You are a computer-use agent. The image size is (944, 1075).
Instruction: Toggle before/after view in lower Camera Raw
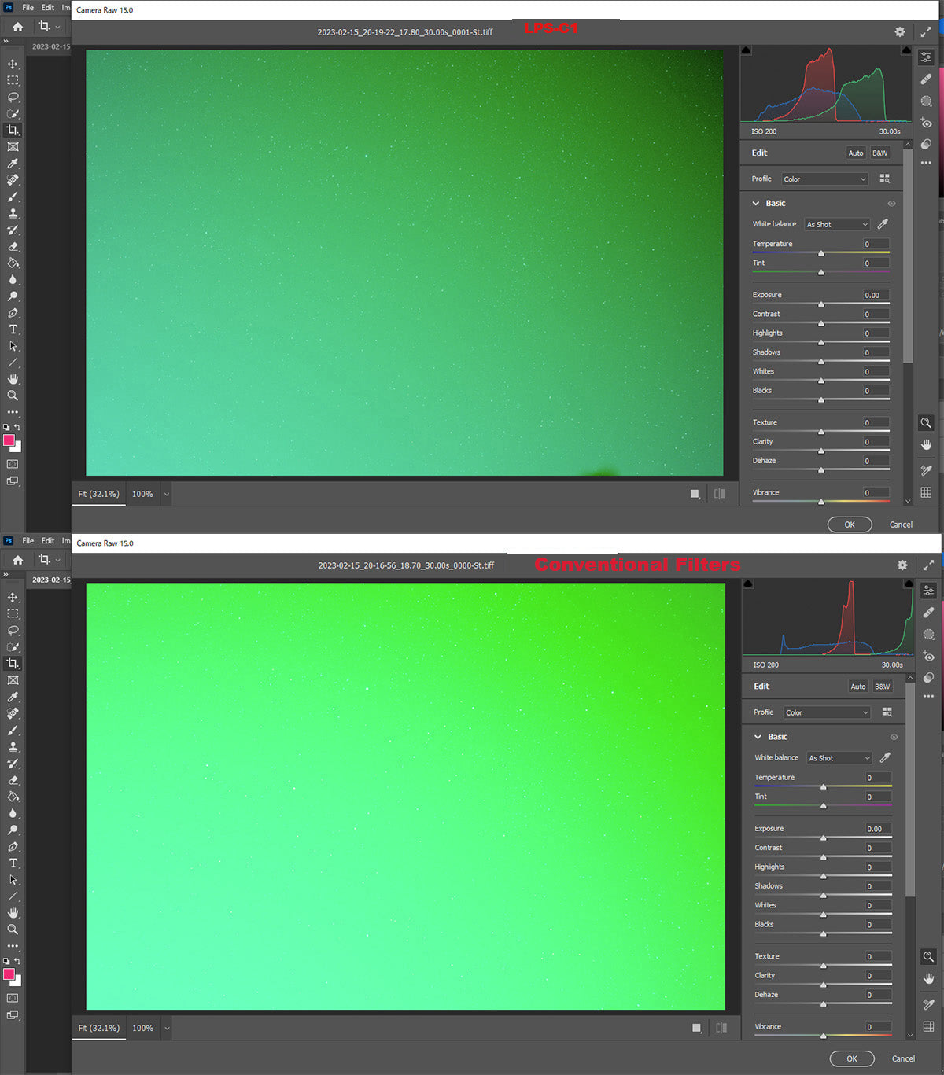pyautogui.click(x=721, y=1028)
